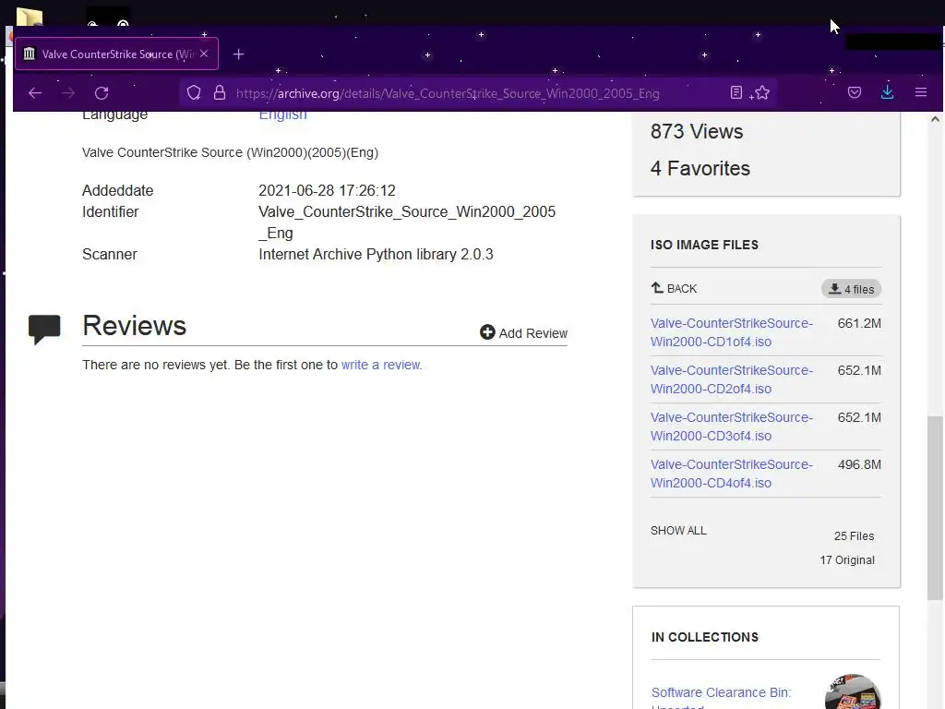The width and height of the screenshot is (945, 709).
Task: Click the 496.8M file size text
Action: point(859,465)
